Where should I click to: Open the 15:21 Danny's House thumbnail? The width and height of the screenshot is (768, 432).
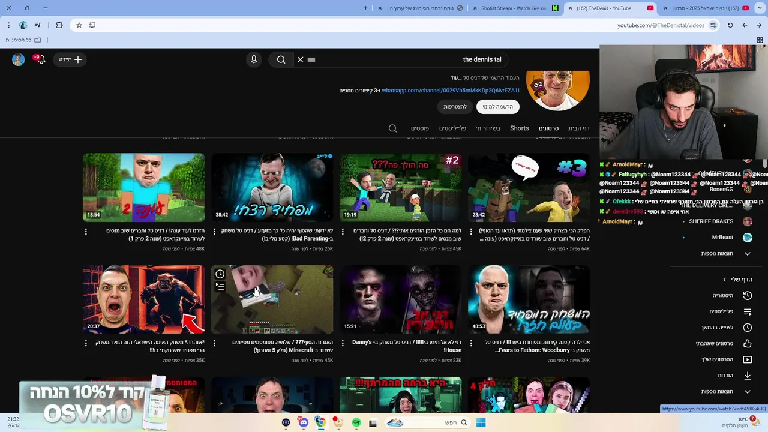click(400, 299)
